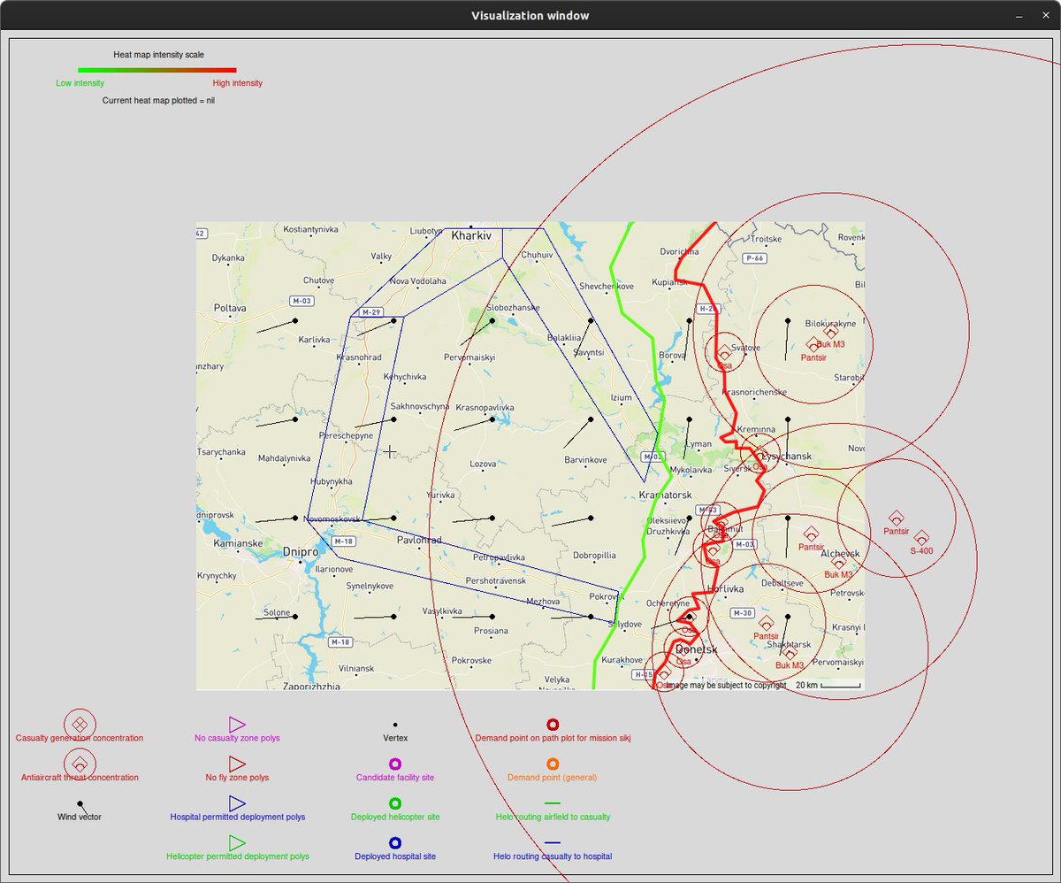Screen dimensions: 1061x883
Task: Click the 'No fly zone polys' legend text
Action: [237, 778]
